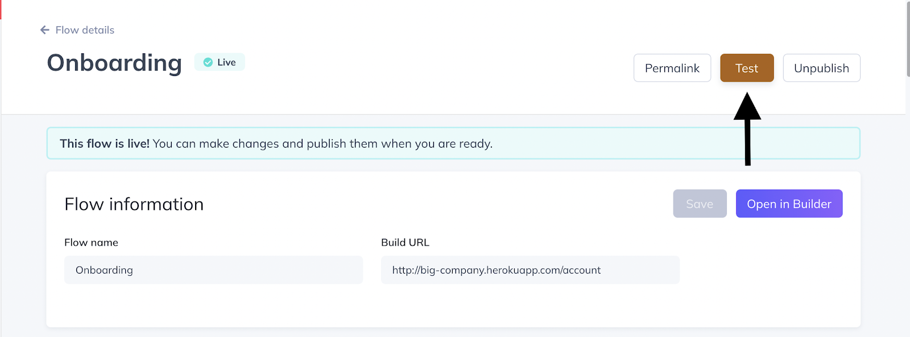Click the Test button
The width and height of the screenshot is (910, 337).
(747, 68)
